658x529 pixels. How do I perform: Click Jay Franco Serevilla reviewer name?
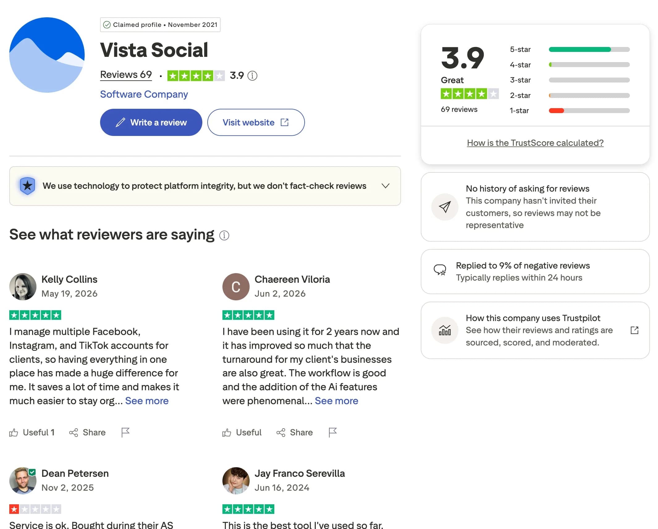point(300,473)
